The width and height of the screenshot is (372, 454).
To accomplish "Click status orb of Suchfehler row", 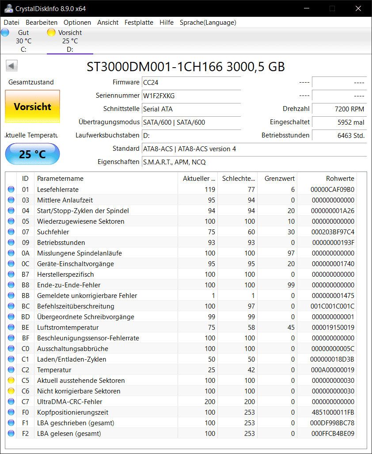I will pos(11,232).
